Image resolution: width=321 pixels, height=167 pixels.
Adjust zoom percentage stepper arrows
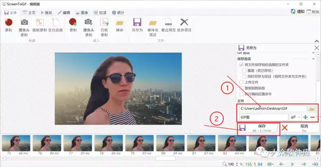(237, 164)
